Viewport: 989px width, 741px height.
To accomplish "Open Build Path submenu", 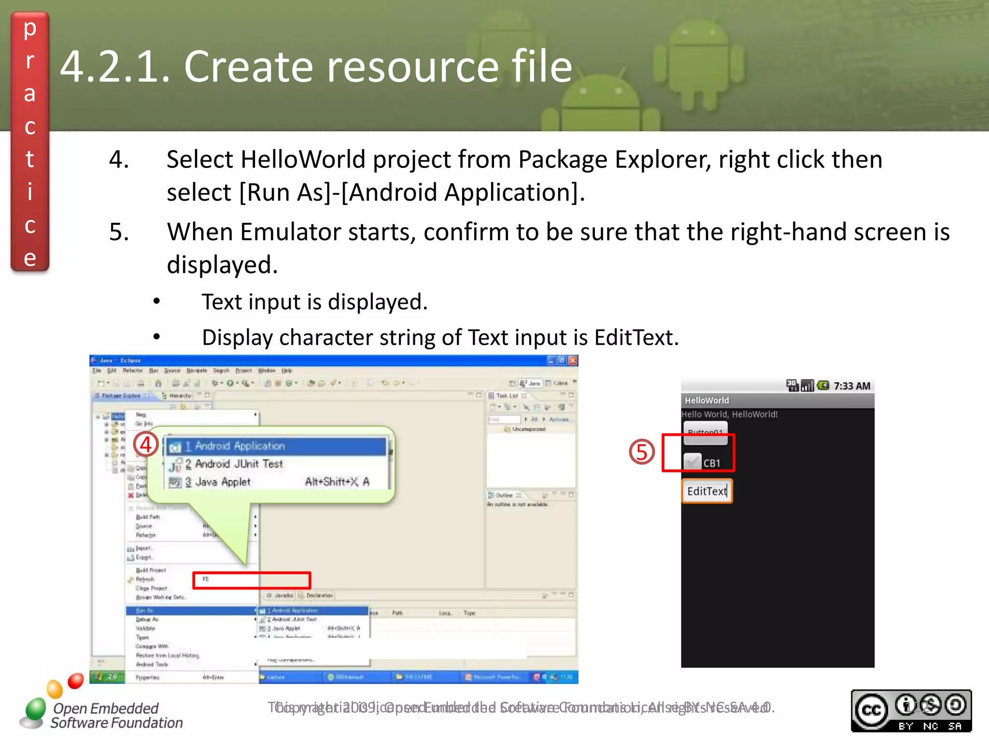I will (x=191, y=517).
